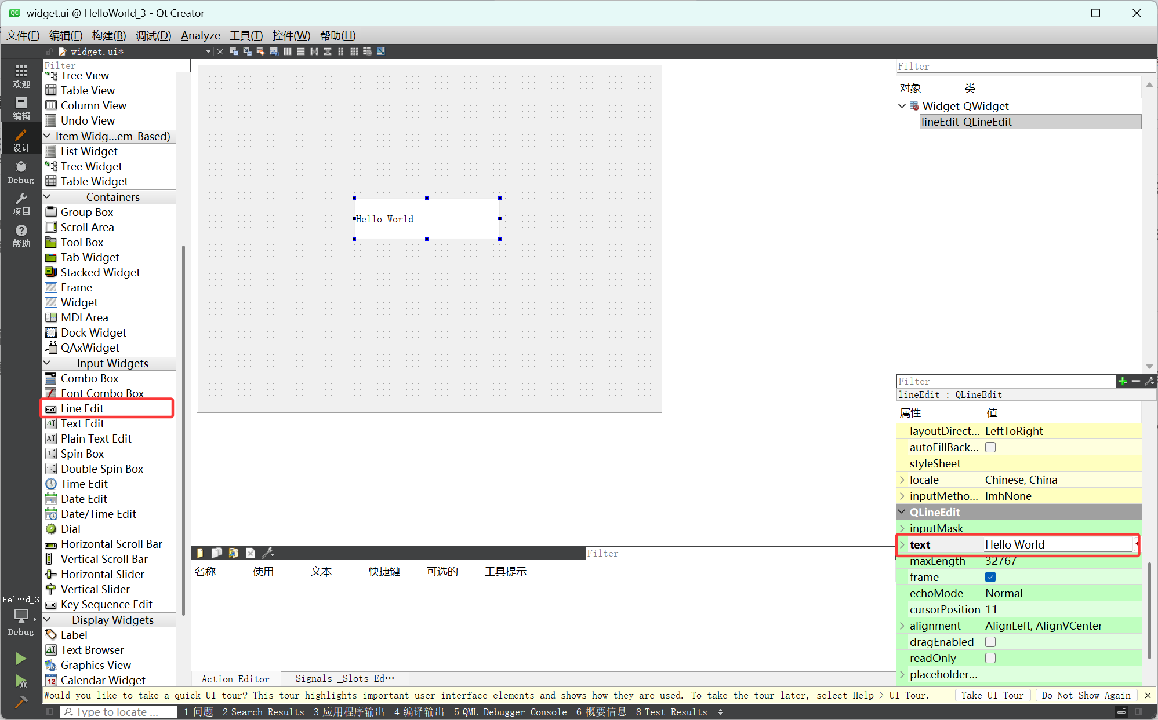
Task: Click Edit Signals/Slots toolbar icon
Action: coord(247,52)
